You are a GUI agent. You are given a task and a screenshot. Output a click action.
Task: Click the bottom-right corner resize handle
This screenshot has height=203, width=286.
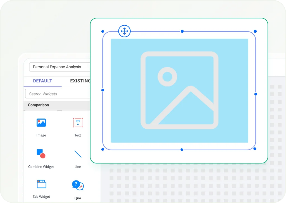255,149
